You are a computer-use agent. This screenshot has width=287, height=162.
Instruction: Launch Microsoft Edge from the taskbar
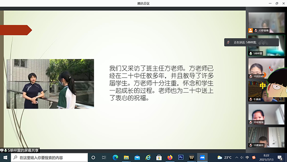[115, 157]
